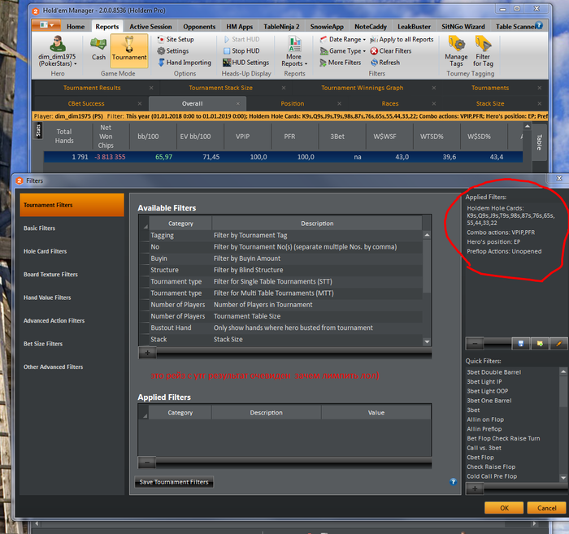Viewport: 569px width, 534px height.
Task: Click save filter floppy disk icon
Action: (x=521, y=343)
